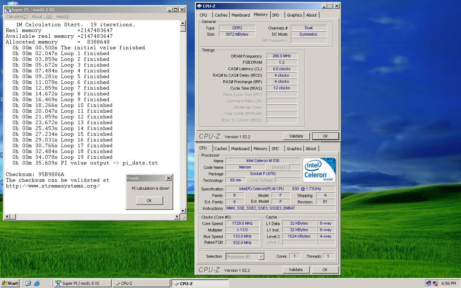Click the Intel Celeron inside logo
The width and height of the screenshot is (461, 288).
click(319, 170)
